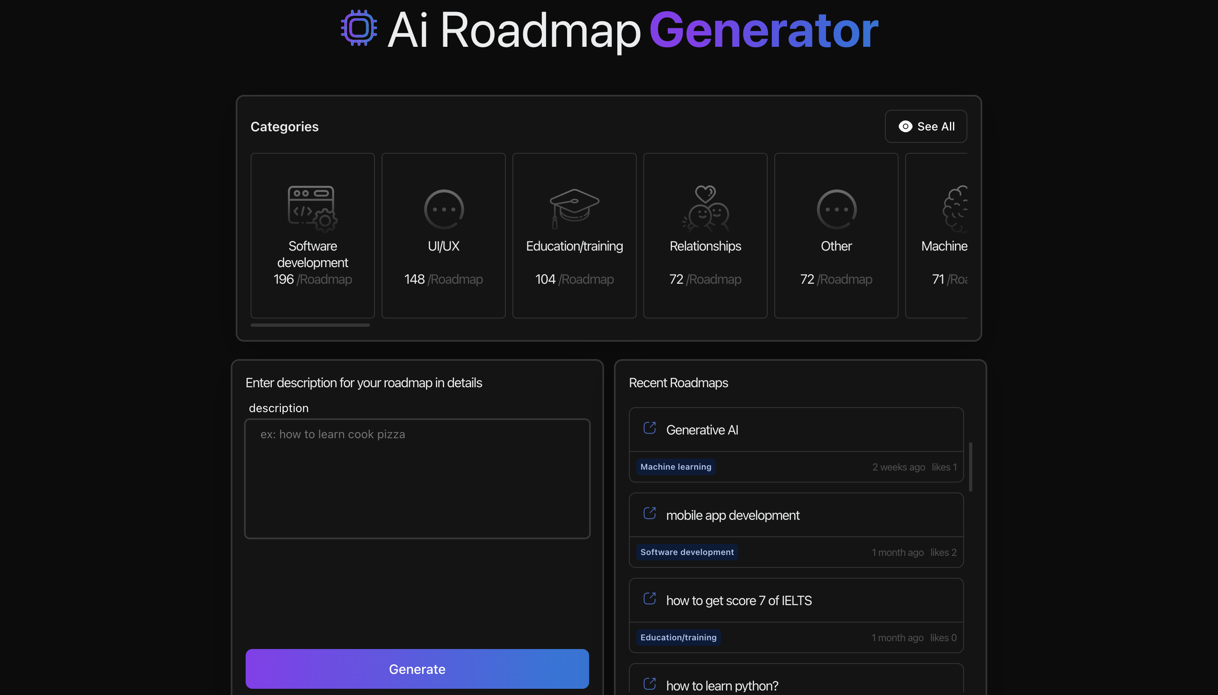Click the UI/UX ellipsis circle icon
Screen dimensions: 1218x695
[x=444, y=209]
